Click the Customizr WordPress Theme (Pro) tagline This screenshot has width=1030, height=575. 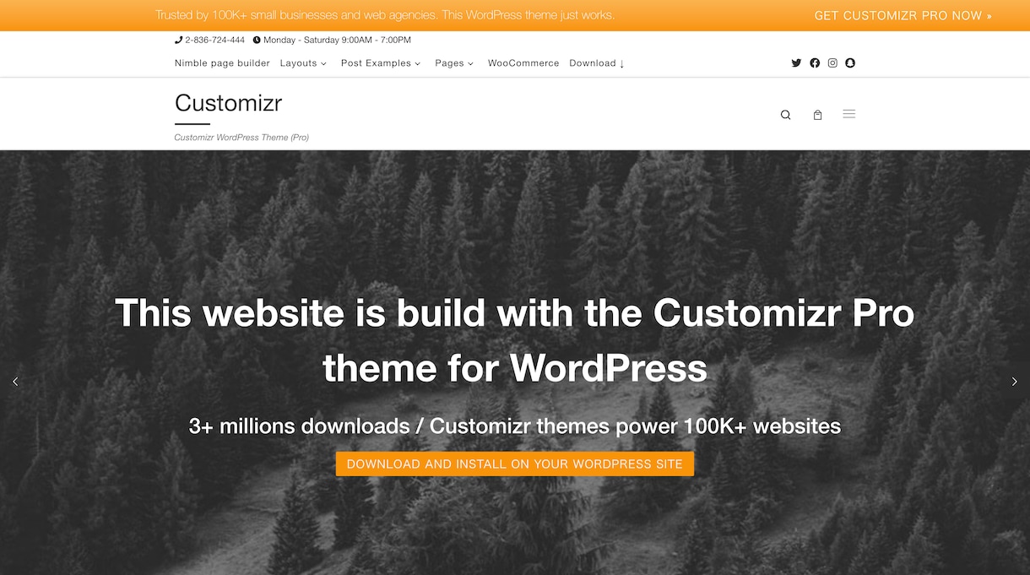coord(241,137)
